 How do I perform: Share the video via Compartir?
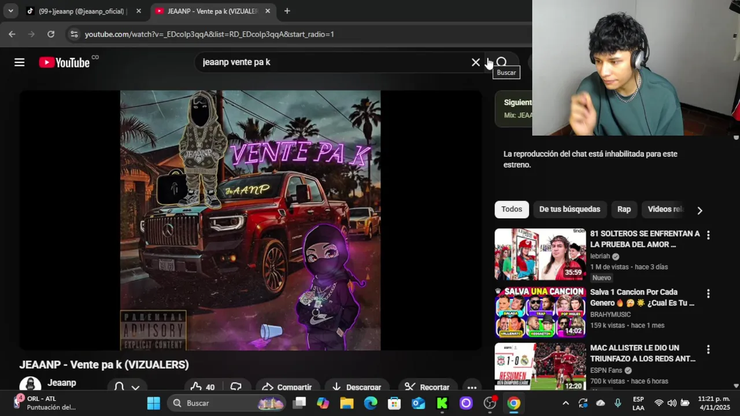click(287, 387)
